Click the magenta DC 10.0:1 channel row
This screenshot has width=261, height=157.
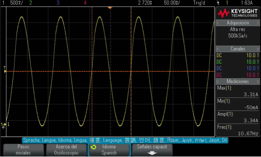238,75
